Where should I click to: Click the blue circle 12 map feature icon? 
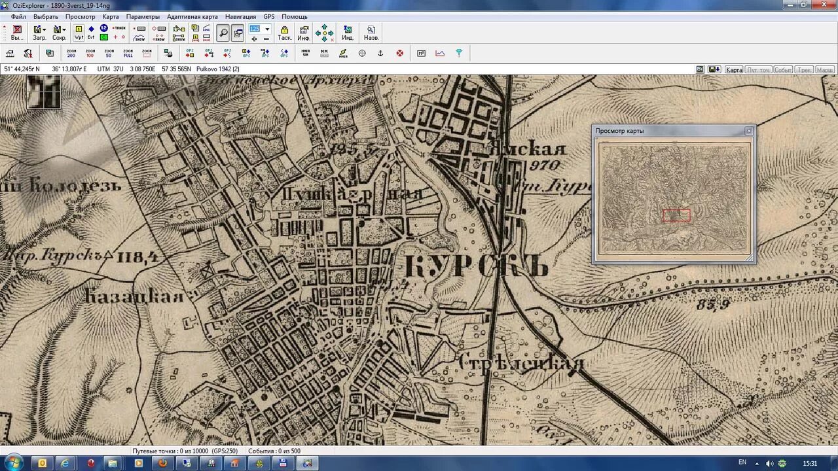tap(103, 28)
